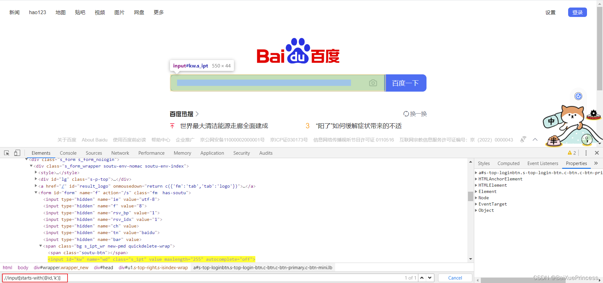Image resolution: width=603 pixels, height=283 pixels.
Task: Click the camera image search icon
Action: (x=373, y=83)
